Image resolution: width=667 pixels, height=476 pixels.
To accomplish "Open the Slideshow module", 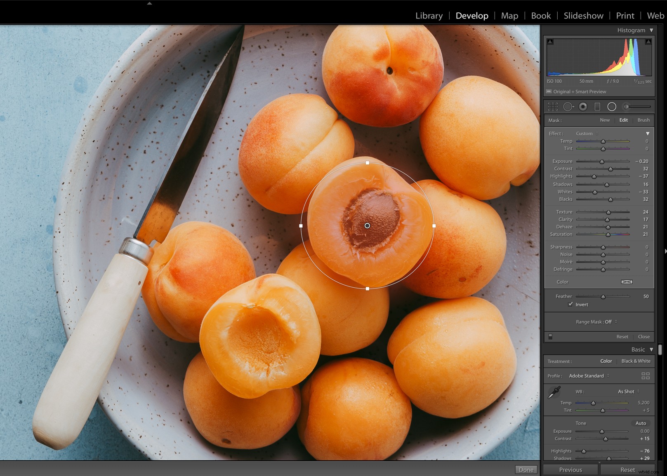I will click(x=583, y=16).
